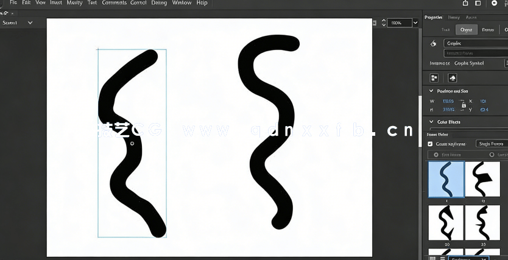Viewport: 508px width, 260px height.
Task: Open the Debug menu
Action: tap(159, 2)
